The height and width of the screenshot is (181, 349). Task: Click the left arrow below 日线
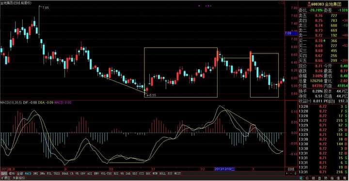pos(286,173)
